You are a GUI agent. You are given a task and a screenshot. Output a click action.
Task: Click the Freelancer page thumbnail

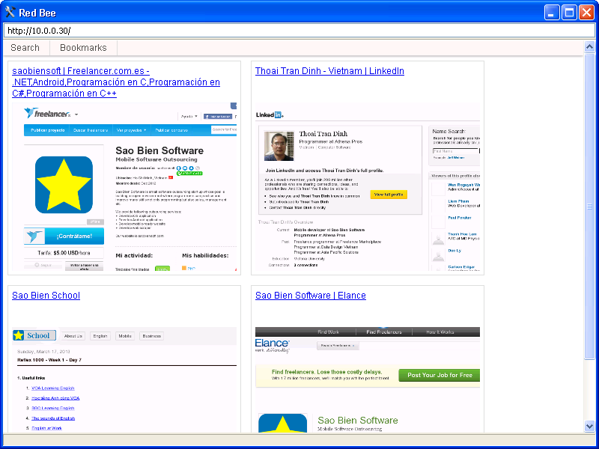124,186
